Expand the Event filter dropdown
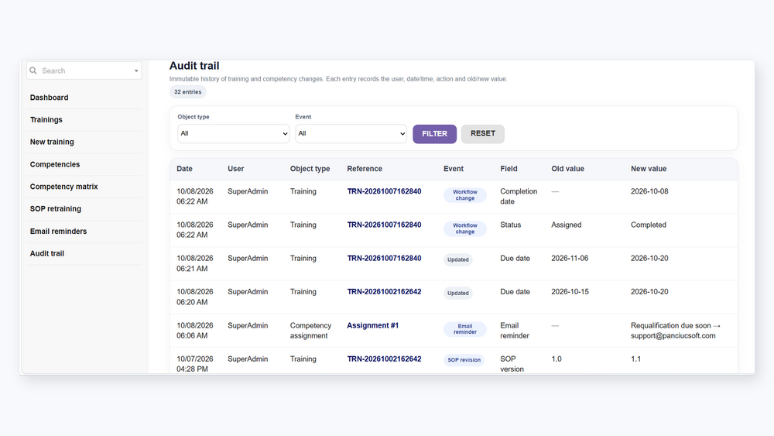 tap(351, 133)
